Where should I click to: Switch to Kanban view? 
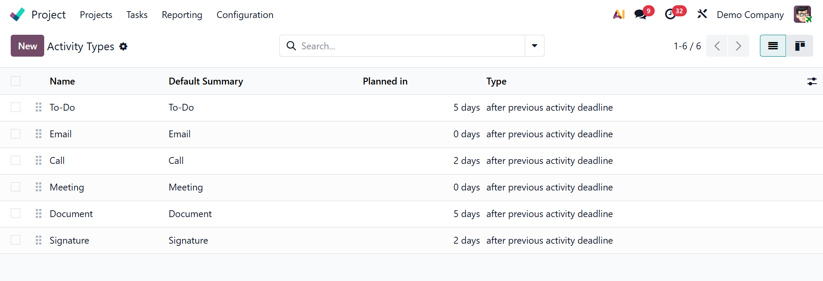(x=799, y=46)
